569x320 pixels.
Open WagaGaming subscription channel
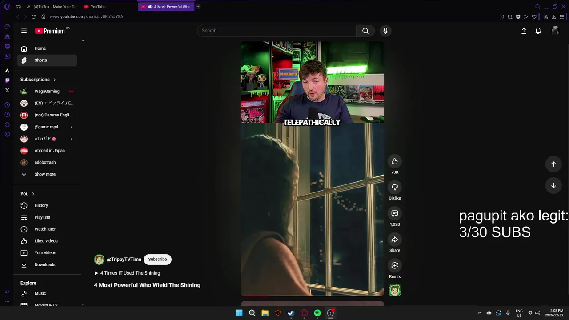[x=47, y=91]
